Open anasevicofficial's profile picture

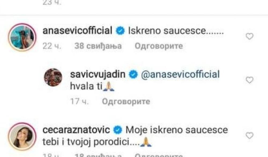[x=22, y=37]
